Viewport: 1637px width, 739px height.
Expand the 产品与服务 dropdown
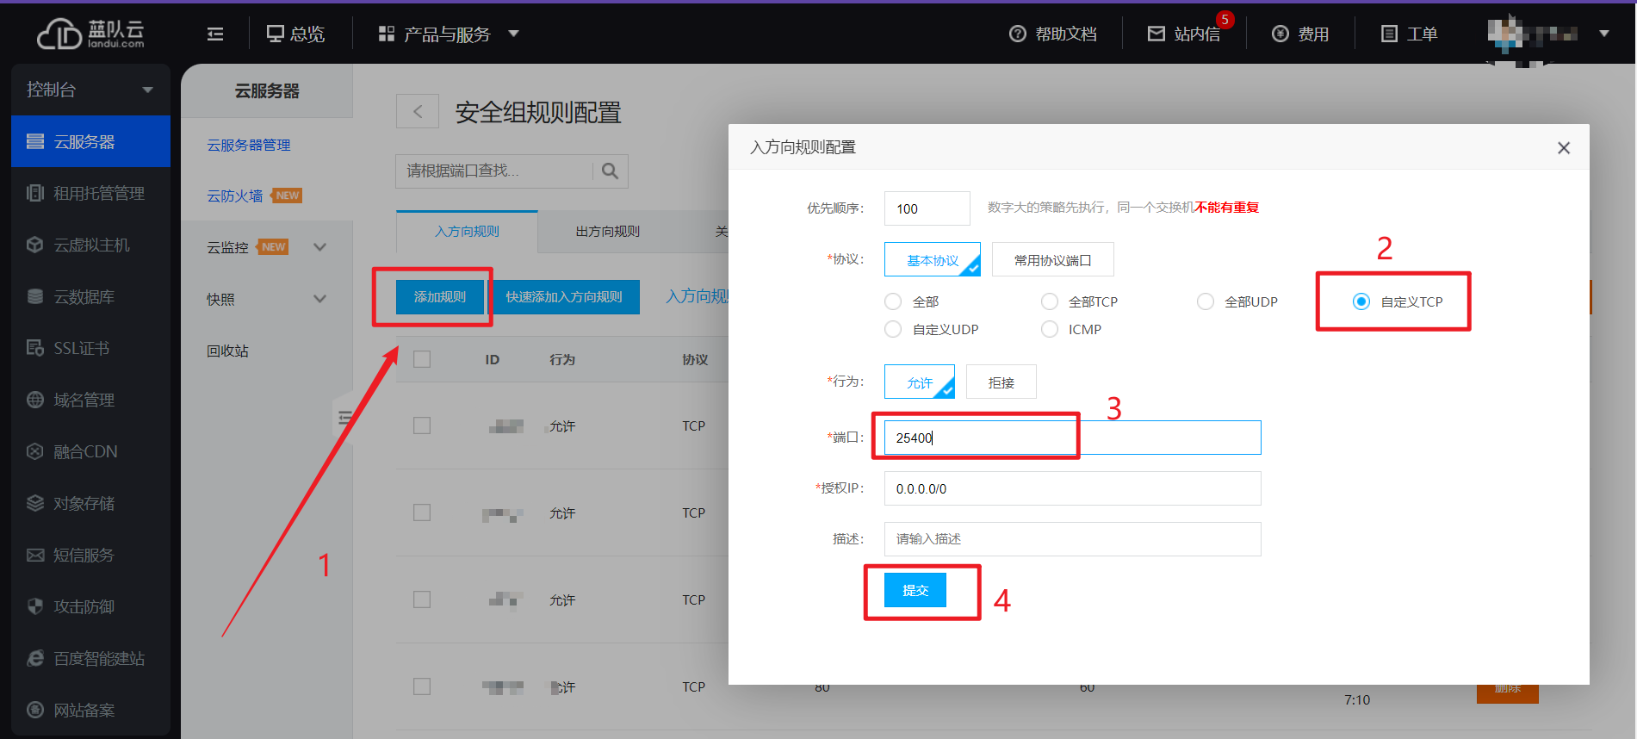point(514,34)
